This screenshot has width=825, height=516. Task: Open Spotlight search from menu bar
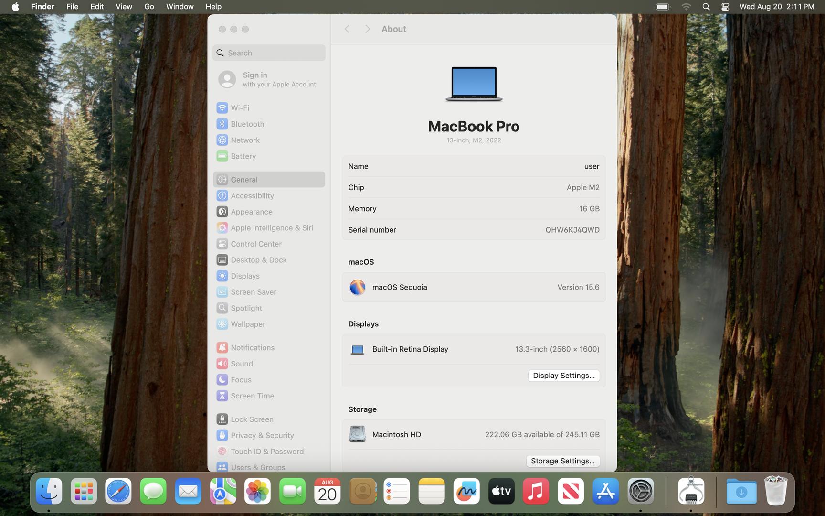[706, 7]
